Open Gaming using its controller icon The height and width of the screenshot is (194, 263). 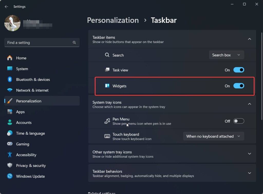point(10,144)
